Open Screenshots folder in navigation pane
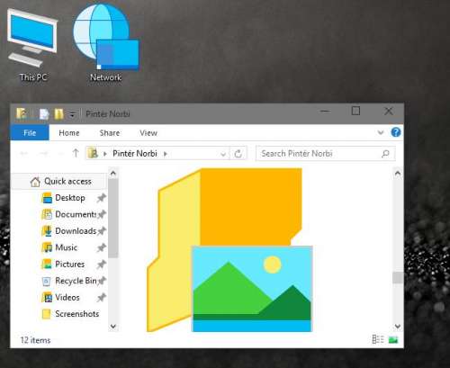 pyautogui.click(x=70, y=314)
